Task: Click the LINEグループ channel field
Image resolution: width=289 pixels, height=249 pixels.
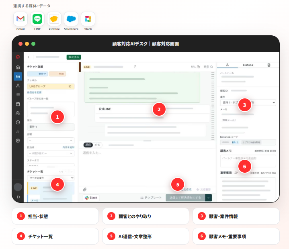Action: tap(51, 86)
